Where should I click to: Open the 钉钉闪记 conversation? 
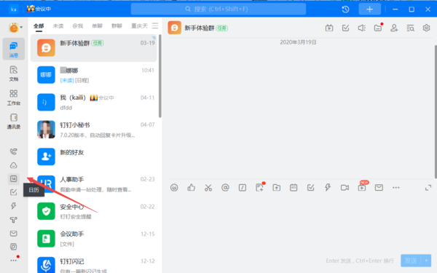pyautogui.click(x=94, y=264)
